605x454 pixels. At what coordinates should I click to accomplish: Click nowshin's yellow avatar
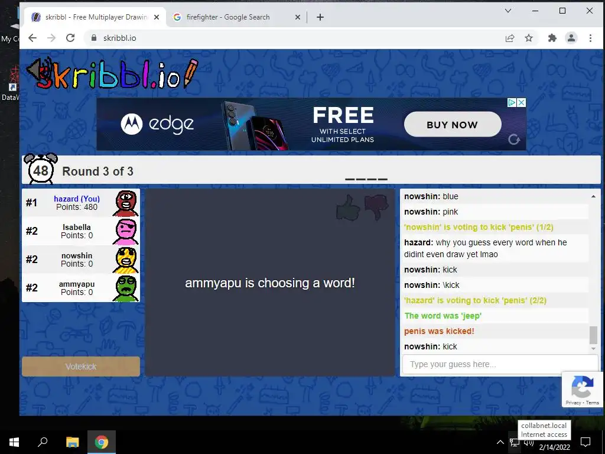(126, 260)
